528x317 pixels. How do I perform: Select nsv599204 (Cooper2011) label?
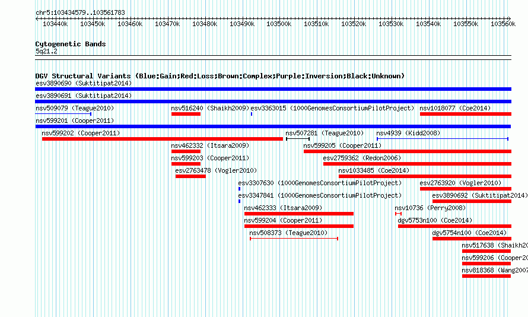click(283, 220)
